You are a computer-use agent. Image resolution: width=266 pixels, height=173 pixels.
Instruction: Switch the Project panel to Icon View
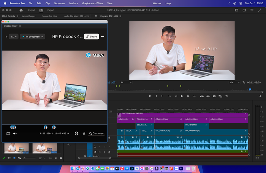(14, 158)
